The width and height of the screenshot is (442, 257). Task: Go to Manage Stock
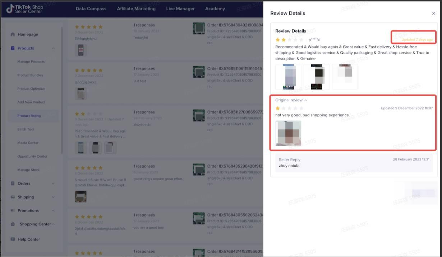pos(28,170)
